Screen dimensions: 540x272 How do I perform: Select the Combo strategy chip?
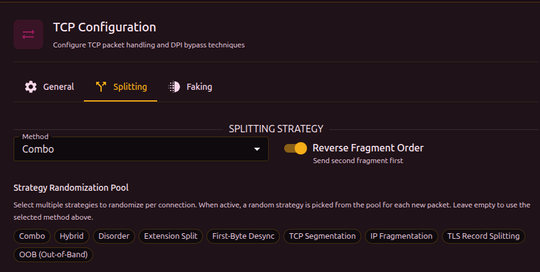click(33, 236)
